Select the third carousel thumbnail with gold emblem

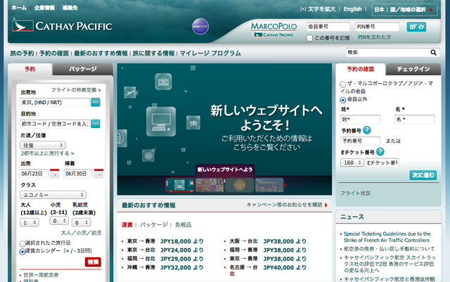pos(240,185)
